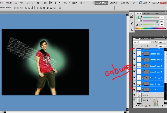Screen dimensions: 167x113
Task: Switch to the Styles tab
Action: (156, 14)
